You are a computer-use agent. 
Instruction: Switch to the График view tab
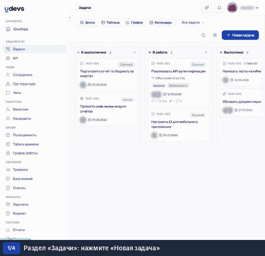[x=134, y=23]
